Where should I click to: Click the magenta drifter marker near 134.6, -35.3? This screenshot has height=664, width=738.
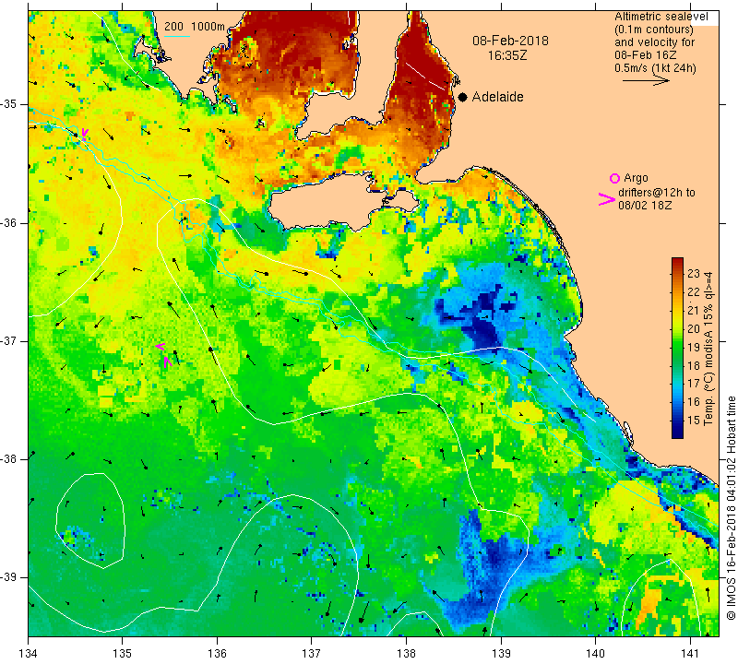[84, 134]
